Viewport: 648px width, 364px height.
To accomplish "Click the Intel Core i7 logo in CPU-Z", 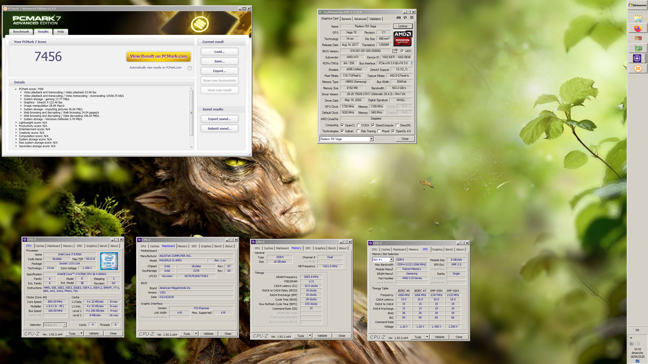I will (x=109, y=261).
